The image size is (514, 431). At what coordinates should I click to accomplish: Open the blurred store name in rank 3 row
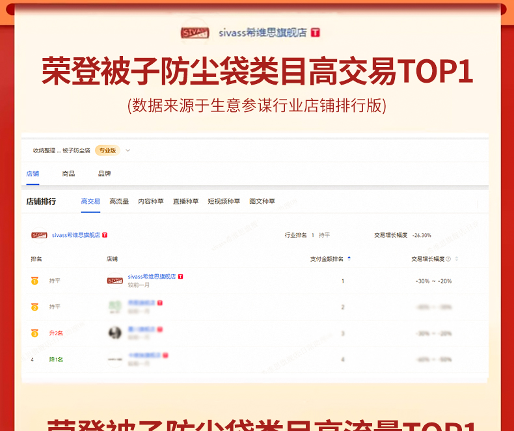[141, 329]
